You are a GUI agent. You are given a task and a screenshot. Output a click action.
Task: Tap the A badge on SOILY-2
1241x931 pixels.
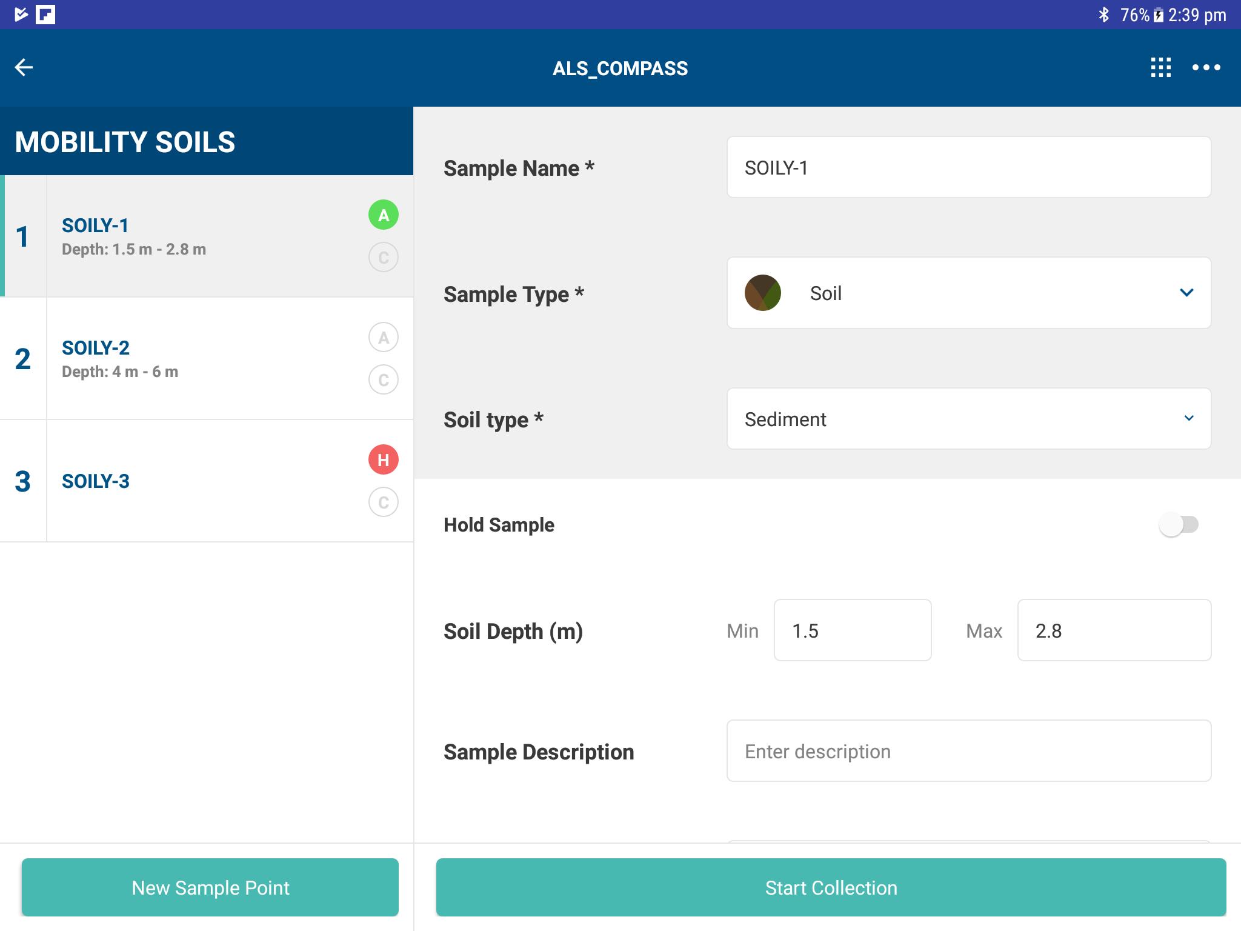pos(384,337)
